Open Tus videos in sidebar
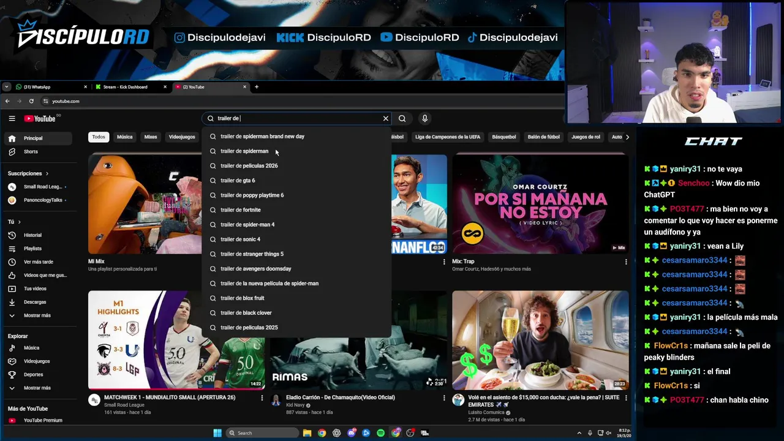Screen dimensions: 784x441 click(39, 288)
